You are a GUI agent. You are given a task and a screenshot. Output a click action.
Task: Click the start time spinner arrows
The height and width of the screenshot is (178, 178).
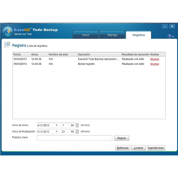coord(77,125)
